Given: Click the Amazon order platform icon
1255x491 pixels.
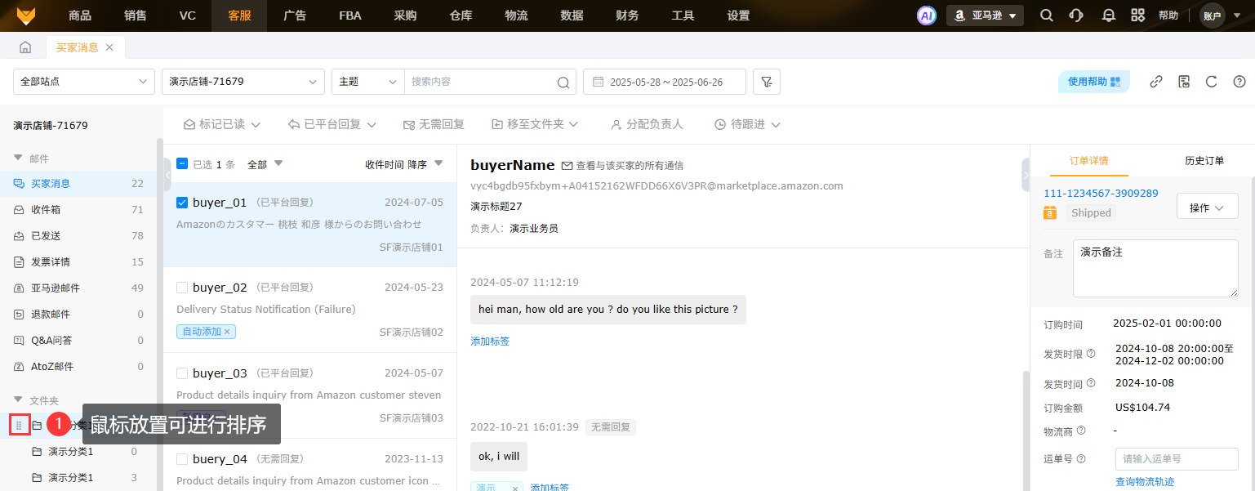Looking at the screenshot, I should coord(1050,212).
